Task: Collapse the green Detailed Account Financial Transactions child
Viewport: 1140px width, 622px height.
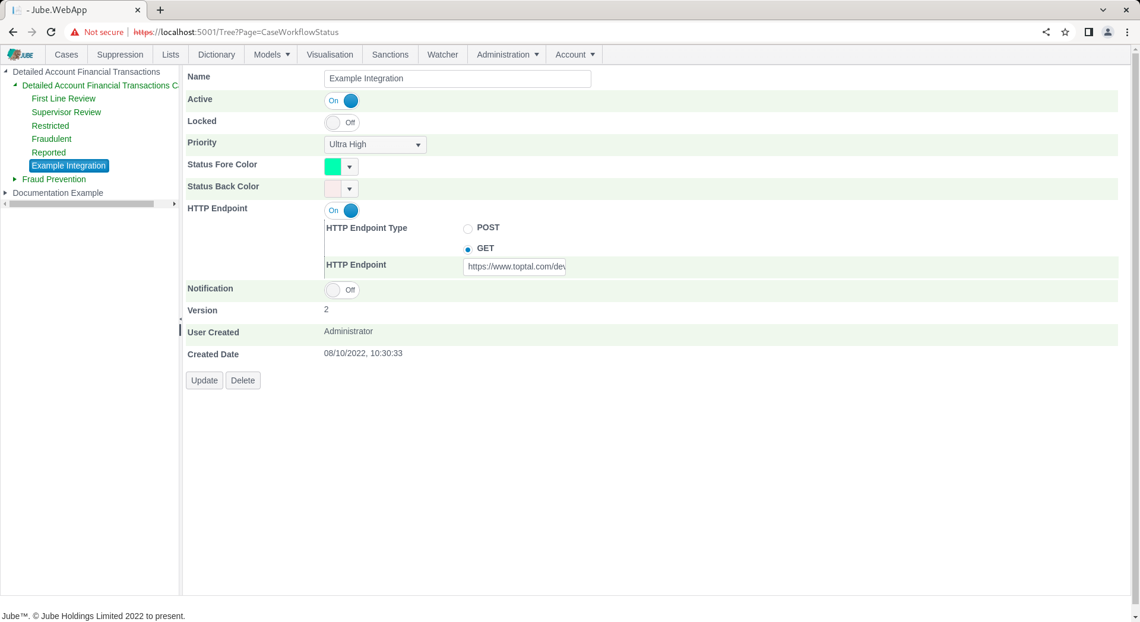Action: (15, 85)
